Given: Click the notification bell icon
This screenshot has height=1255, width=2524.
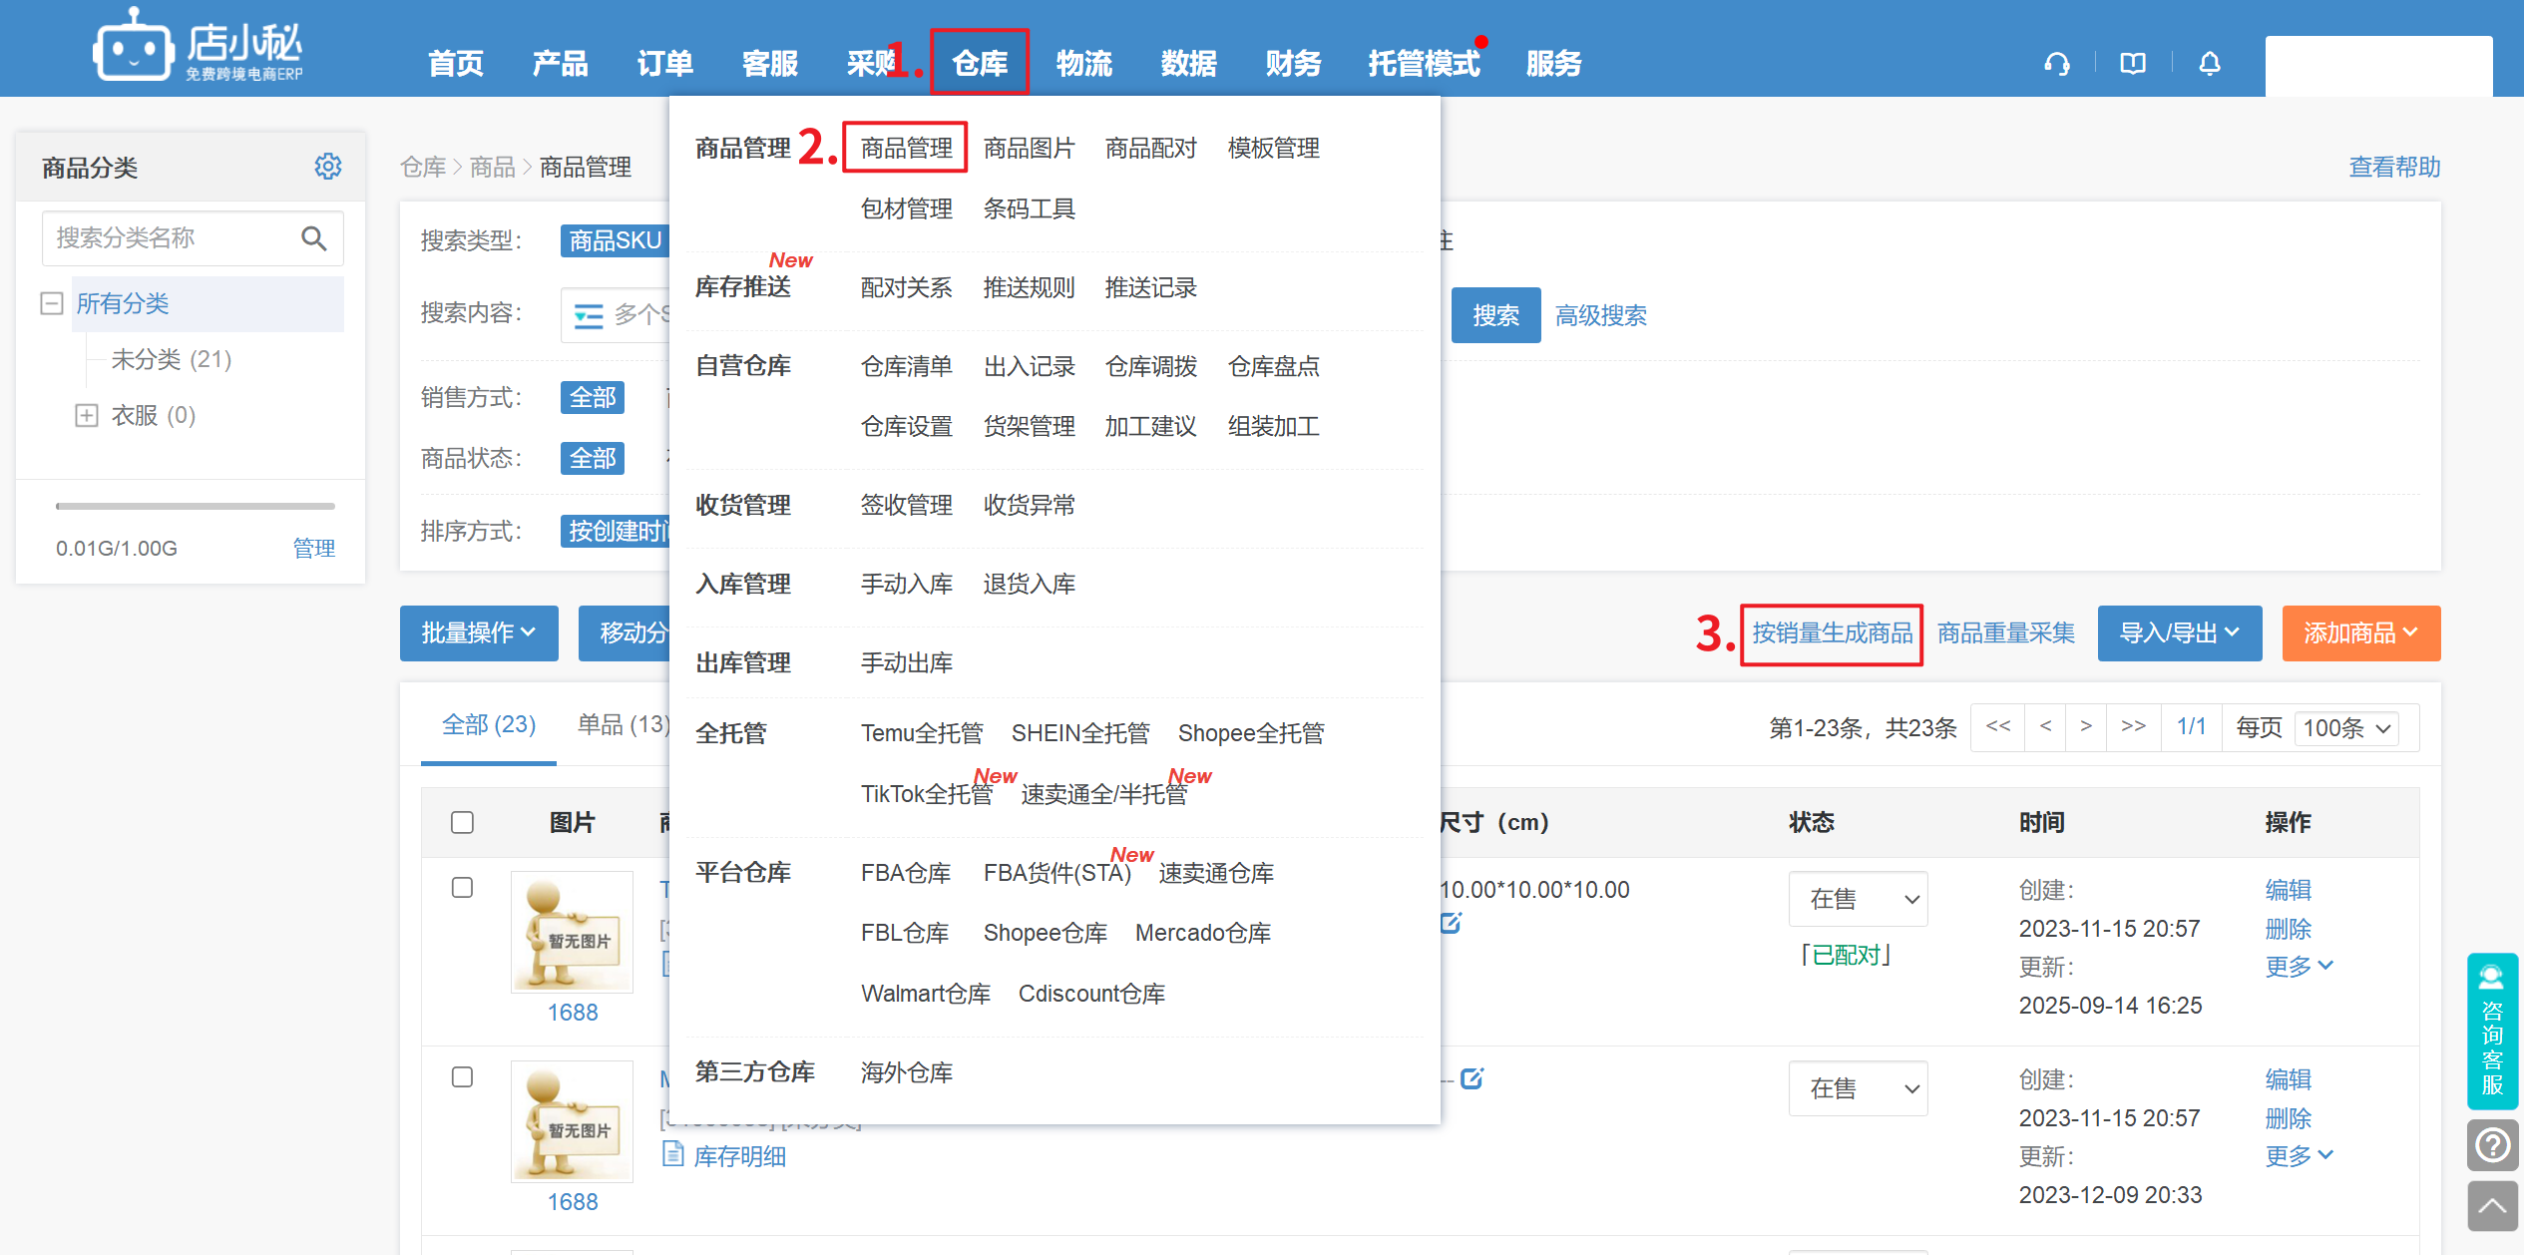Looking at the screenshot, I should click(2210, 64).
